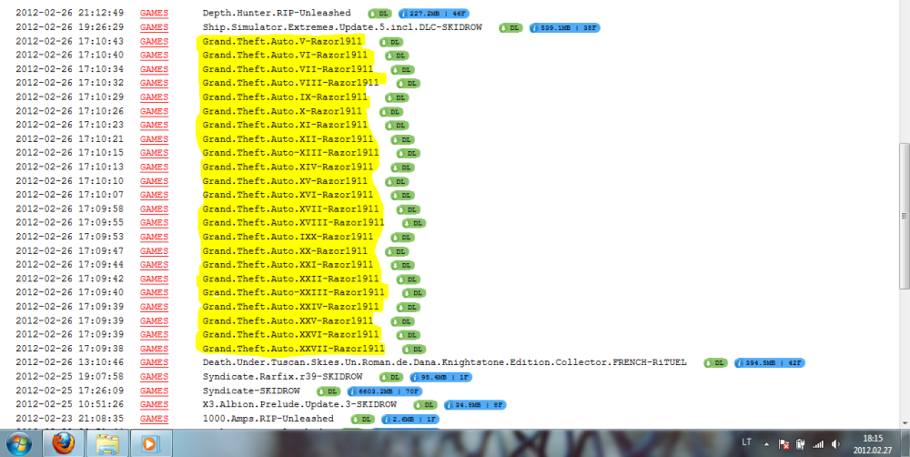This screenshot has width=910, height=457.
Task: Click DL badge for Grand.Theft.Auto.VI-Razor1911
Action: [x=397, y=56]
